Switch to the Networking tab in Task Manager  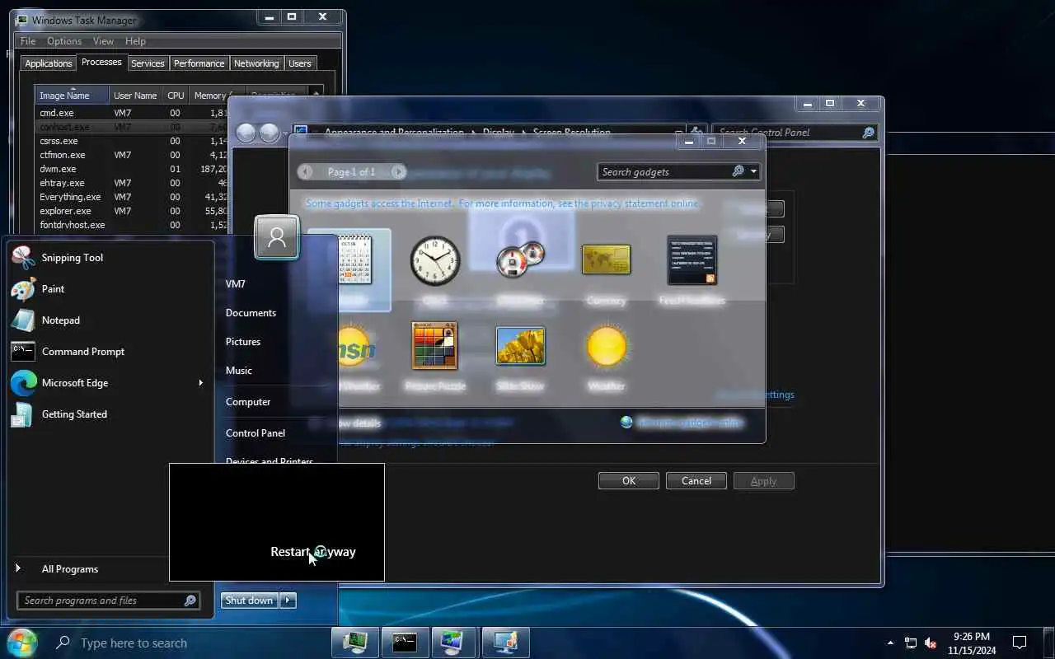click(x=256, y=63)
